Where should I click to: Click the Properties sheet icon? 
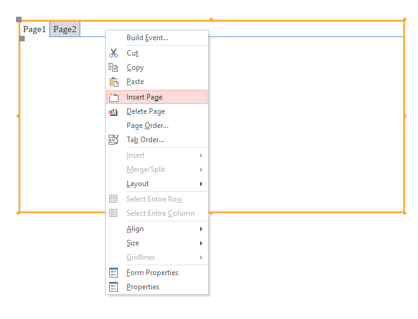pyautogui.click(x=114, y=287)
